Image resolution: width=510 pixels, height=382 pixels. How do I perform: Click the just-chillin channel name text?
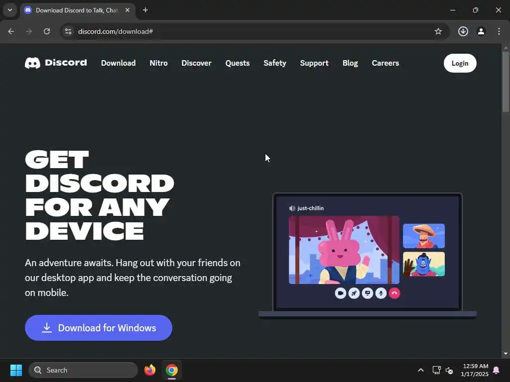(x=311, y=208)
